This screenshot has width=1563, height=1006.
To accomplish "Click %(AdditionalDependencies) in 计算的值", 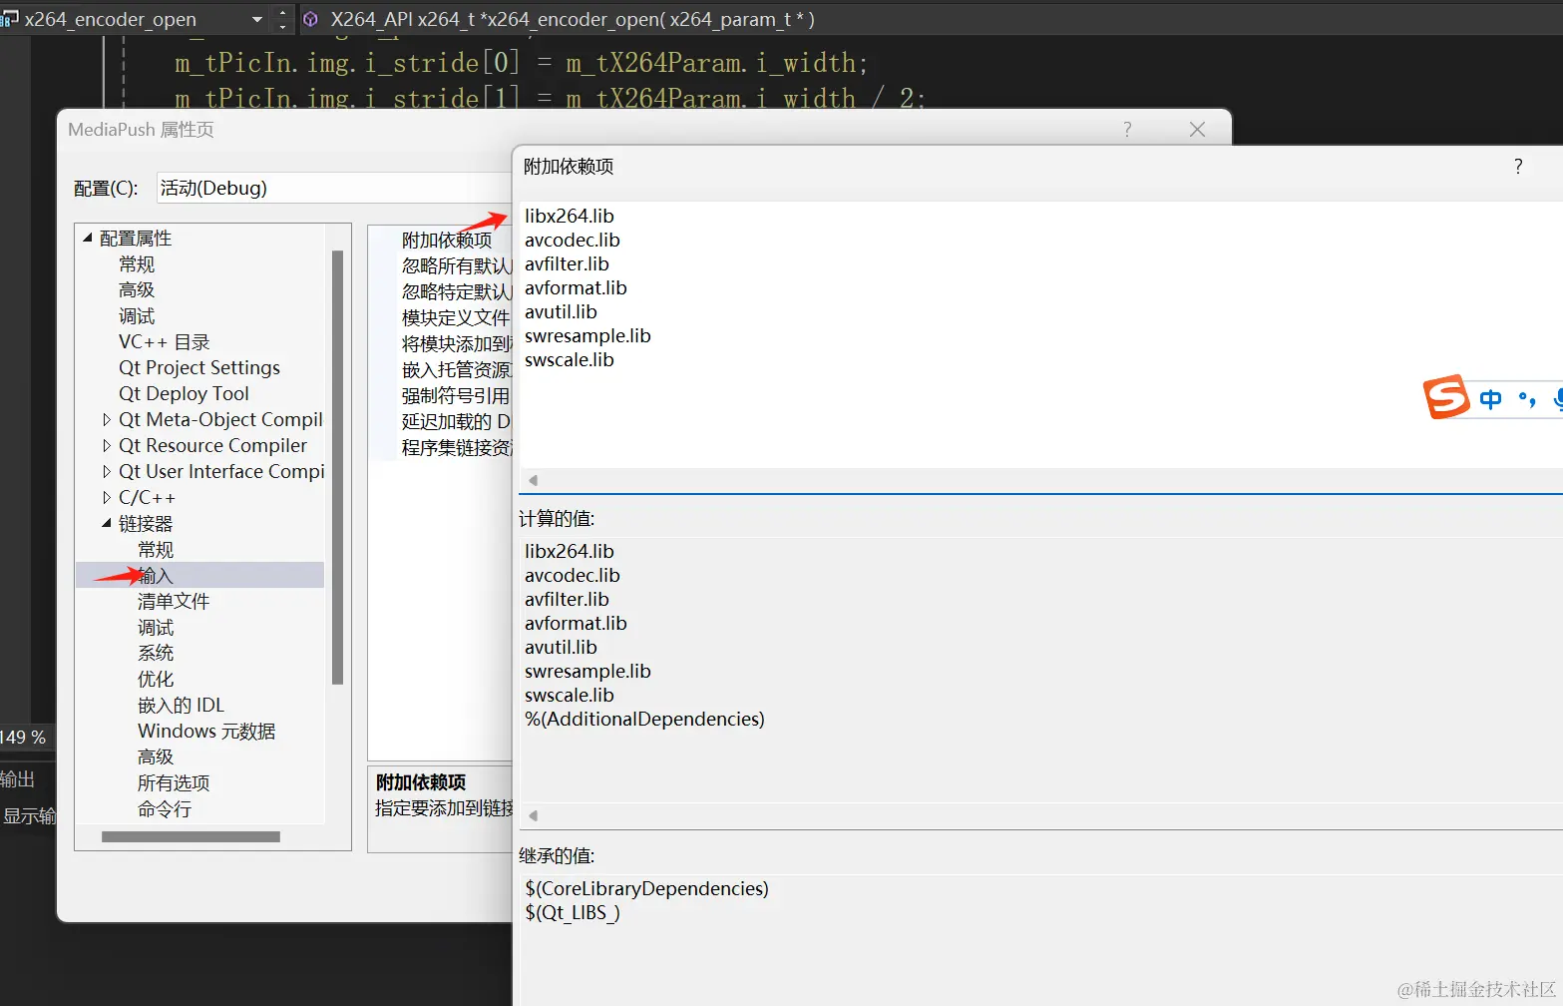I will pos(644,720).
